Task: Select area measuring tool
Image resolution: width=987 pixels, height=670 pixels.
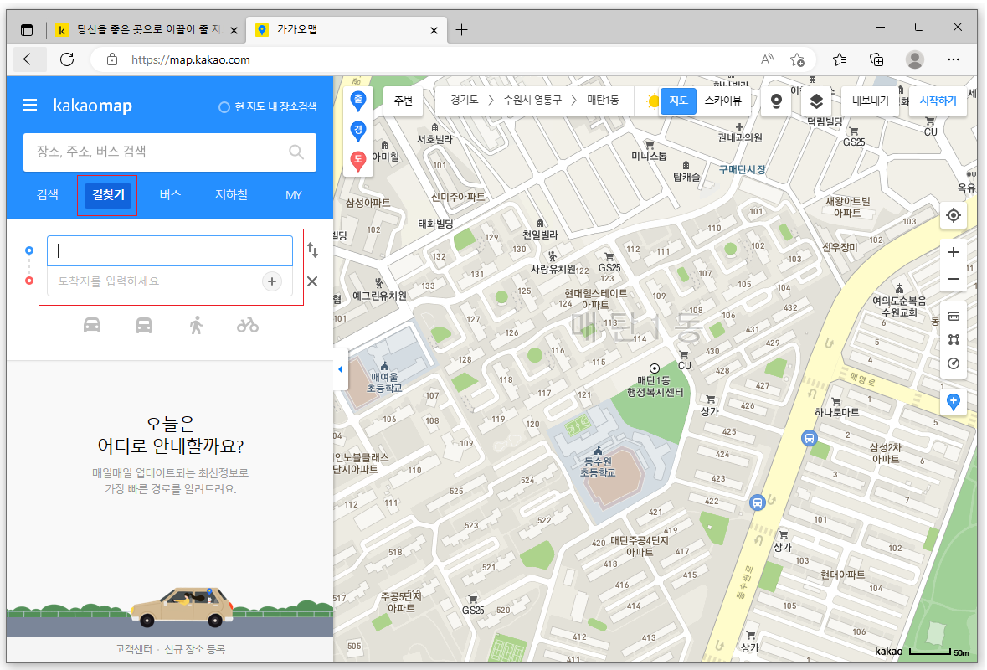Action: pos(954,340)
